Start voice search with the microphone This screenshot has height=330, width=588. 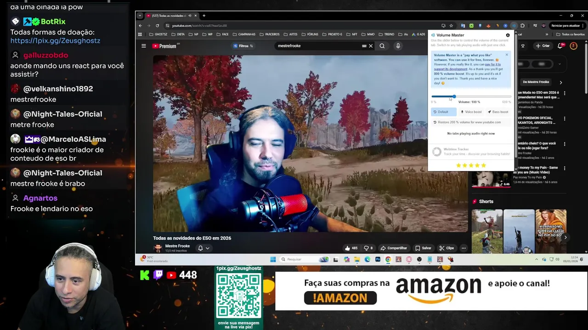coord(398,46)
